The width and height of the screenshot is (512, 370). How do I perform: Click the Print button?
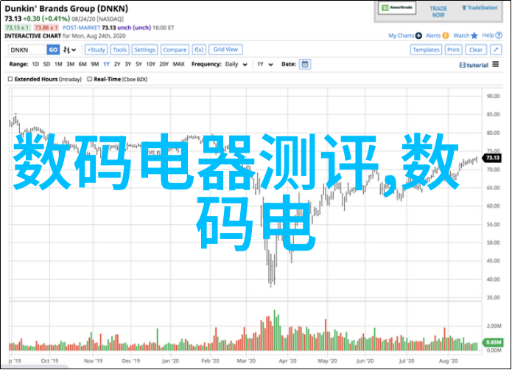(x=454, y=49)
